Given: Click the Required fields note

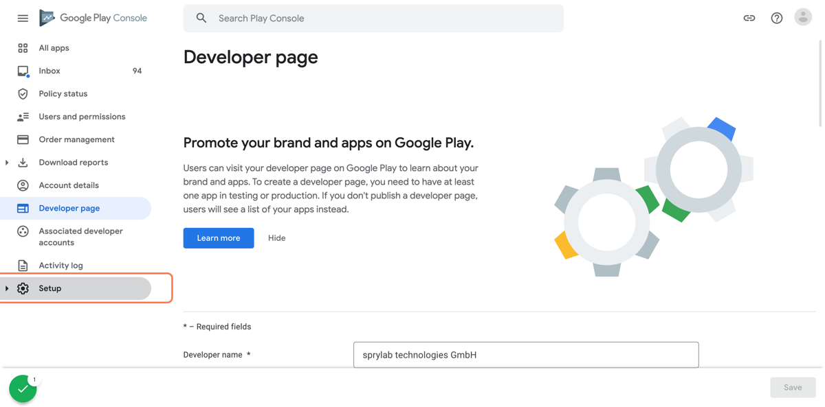Looking at the screenshot, I should click(x=217, y=327).
